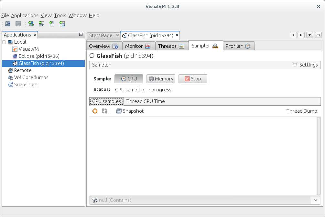This screenshot has height=217, width=325.
Task: Click the Load snapshot toolbar icon
Action: pos(8,24)
